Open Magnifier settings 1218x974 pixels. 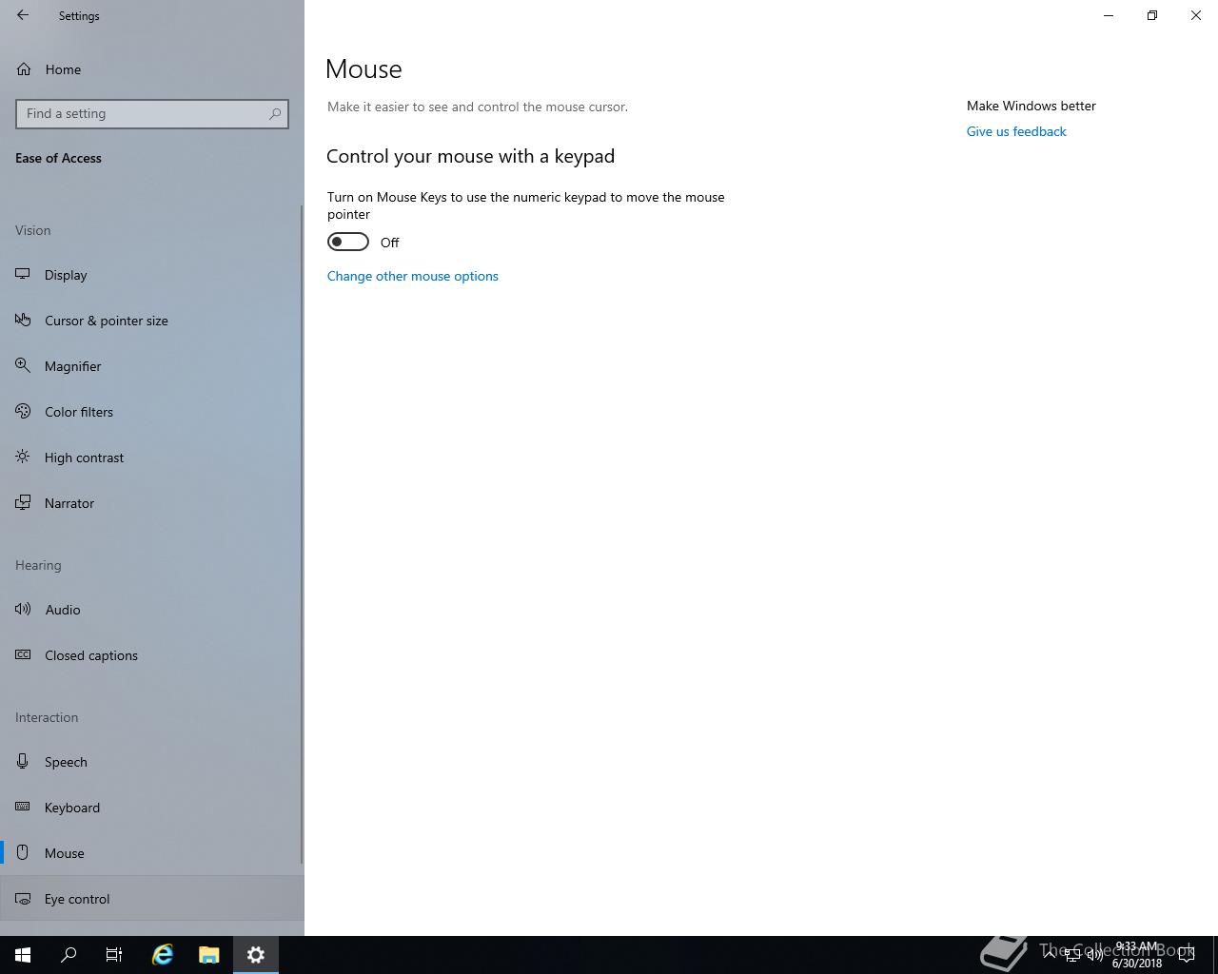point(152,366)
